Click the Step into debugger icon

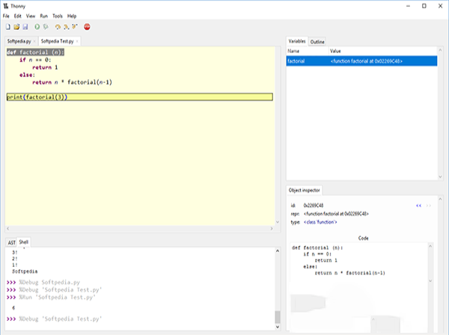[66, 26]
